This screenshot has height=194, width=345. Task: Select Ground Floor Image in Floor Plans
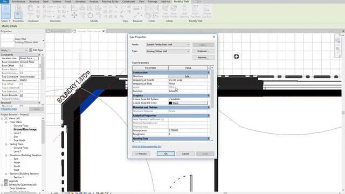tap(25, 129)
